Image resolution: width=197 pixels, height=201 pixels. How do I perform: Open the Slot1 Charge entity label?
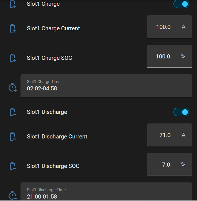[43, 4]
